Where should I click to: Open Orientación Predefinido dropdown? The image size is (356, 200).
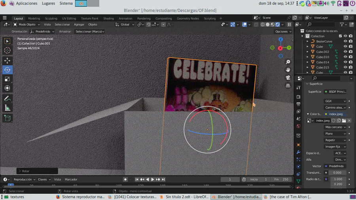[x=42, y=32]
